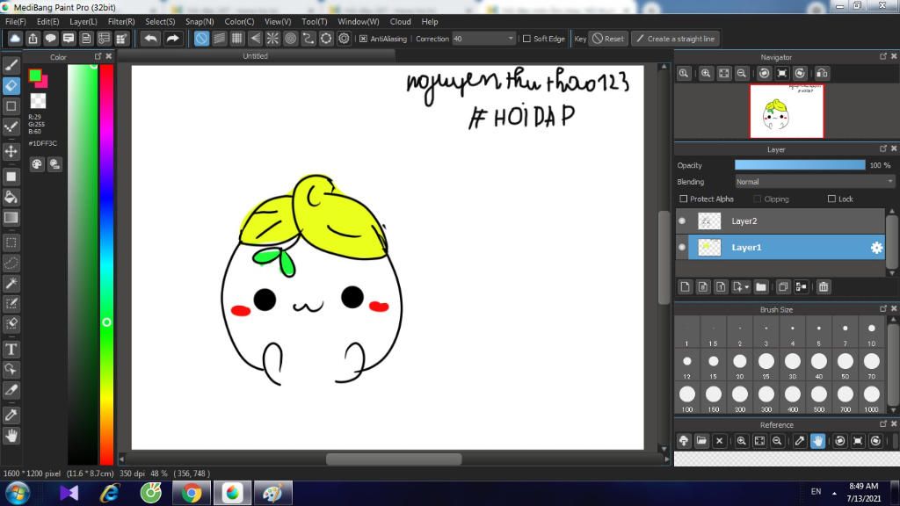Open add-layer type dropdown arrow
The height and width of the screenshot is (506, 900).
click(746, 287)
